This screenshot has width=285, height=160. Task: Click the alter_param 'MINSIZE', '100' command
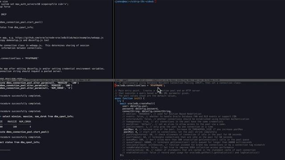click(x=36, y=85)
